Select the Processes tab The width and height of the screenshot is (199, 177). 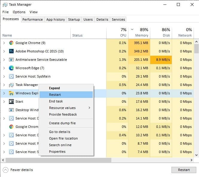coord(11,19)
